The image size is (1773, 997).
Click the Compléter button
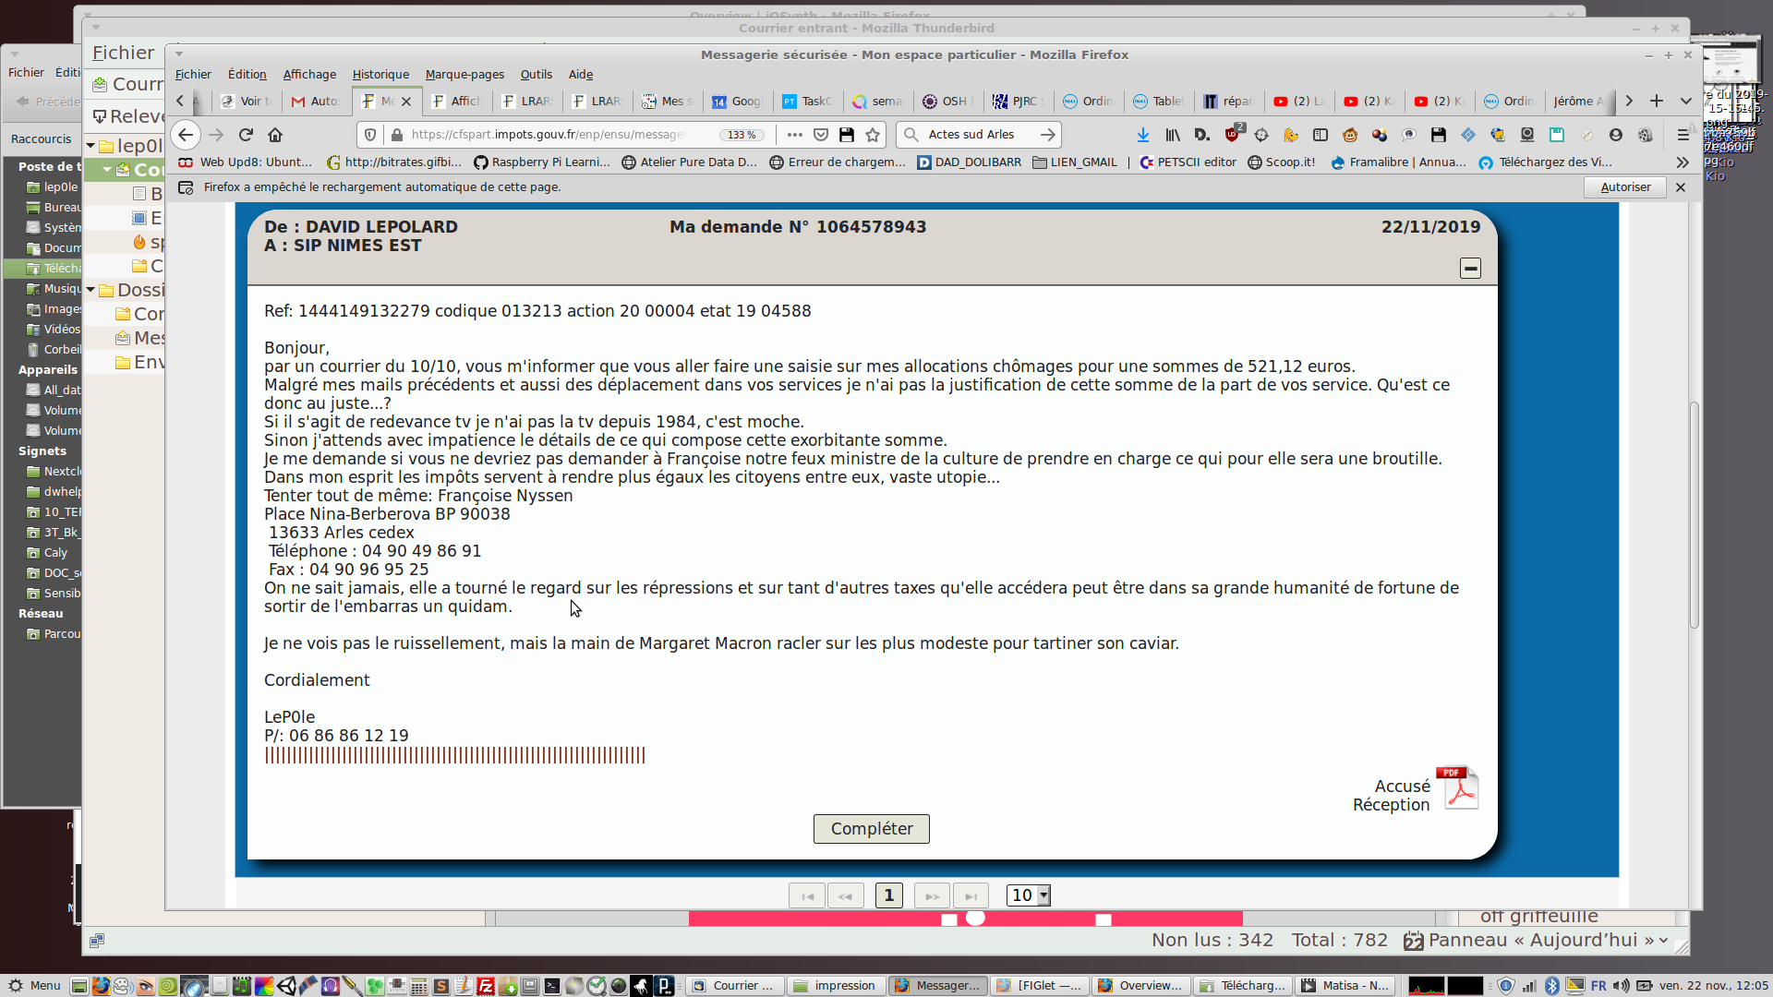(x=871, y=829)
